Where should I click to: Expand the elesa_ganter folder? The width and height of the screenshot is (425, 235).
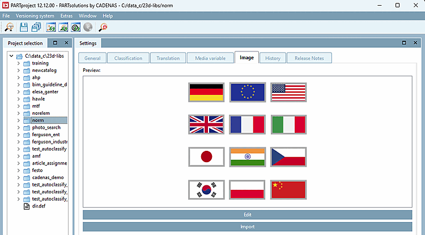click(19, 92)
